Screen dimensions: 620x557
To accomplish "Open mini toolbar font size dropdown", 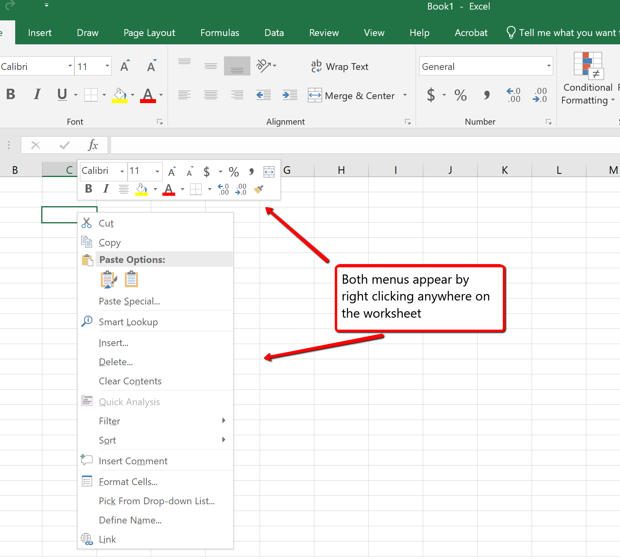I will click(157, 171).
